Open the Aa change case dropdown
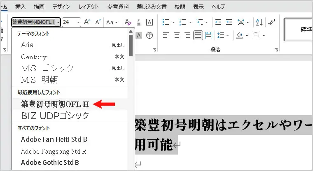 (112, 22)
